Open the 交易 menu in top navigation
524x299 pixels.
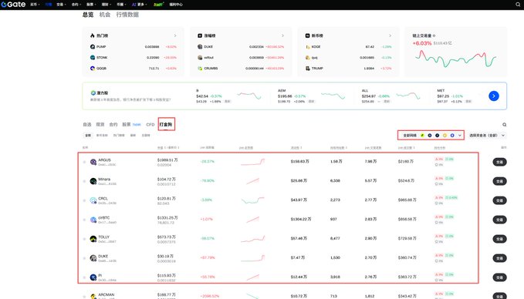click(61, 5)
